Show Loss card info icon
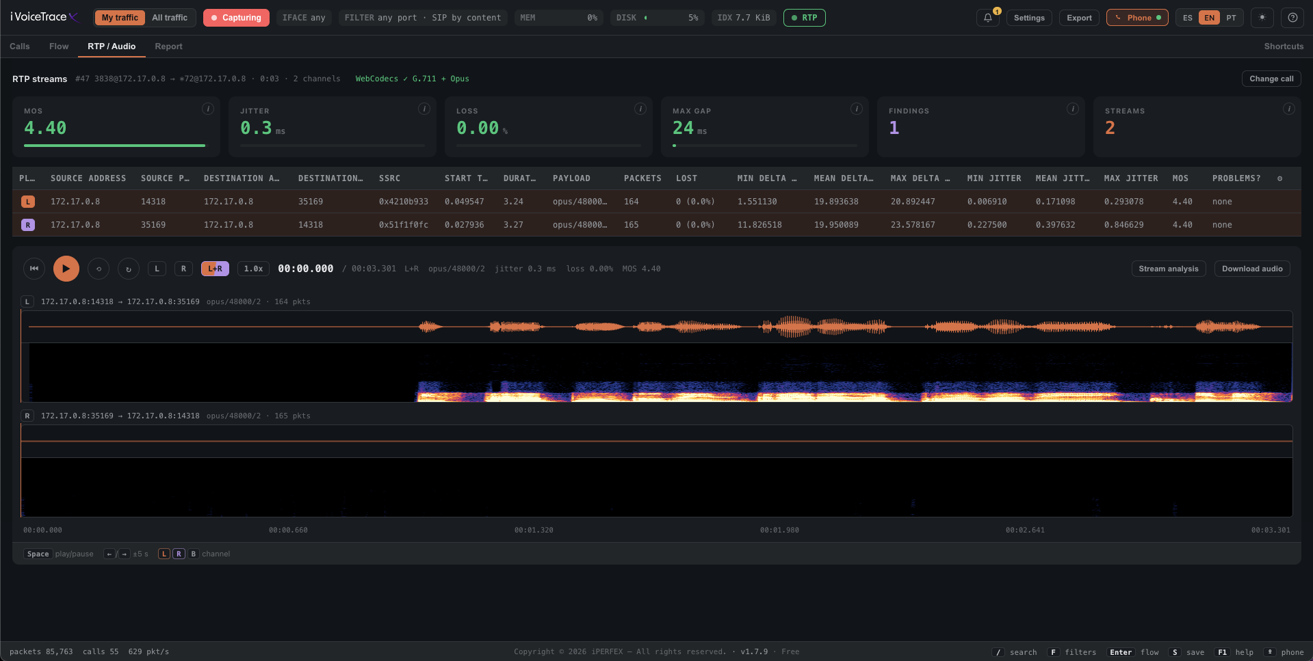Viewport: 1313px width, 661px height. click(640, 109)
